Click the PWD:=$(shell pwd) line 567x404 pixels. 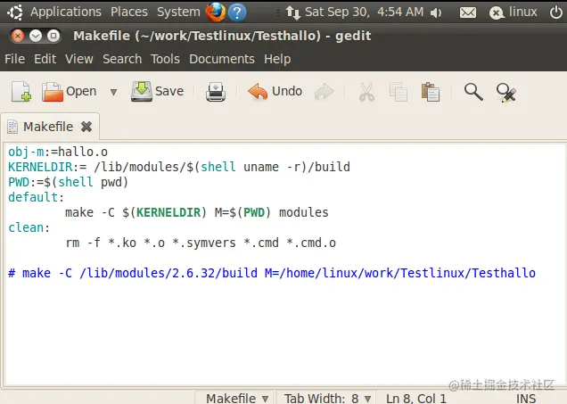click(69, 182)
